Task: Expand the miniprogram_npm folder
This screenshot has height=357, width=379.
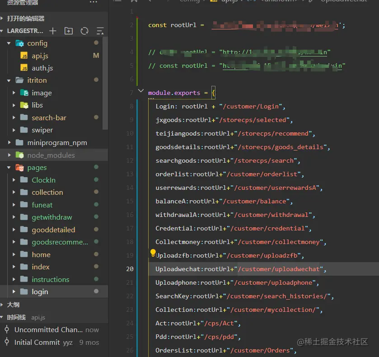Action: (x=9, y=143)
